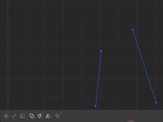Select lower purple endpoint of the longer line
This screenshot has height=122, width=163.
point(156,102)
